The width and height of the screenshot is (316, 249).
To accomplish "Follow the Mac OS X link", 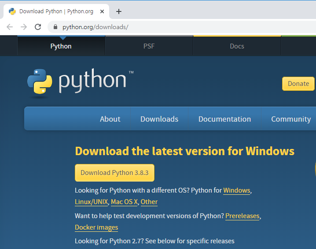I will 124,202.
